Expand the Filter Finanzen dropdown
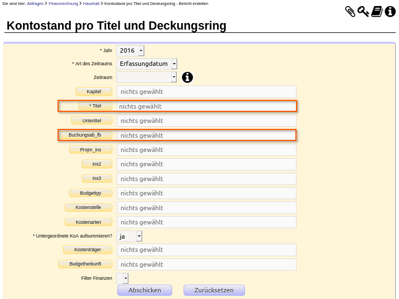 coord(122,278)
